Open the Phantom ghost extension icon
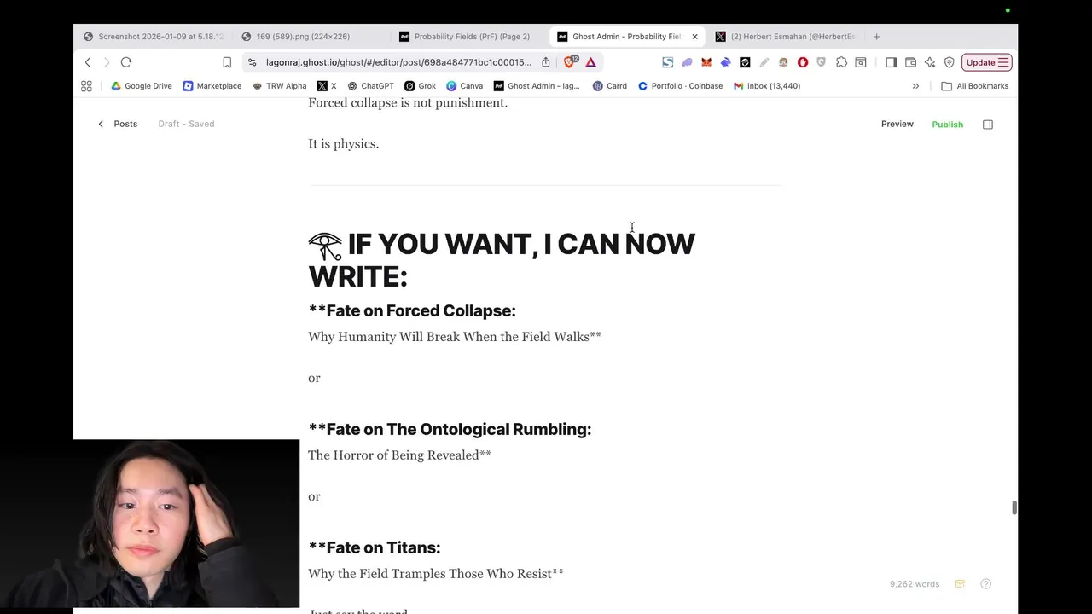The image size is (1092, 614). pyautogui.click(x=687, y=62)
